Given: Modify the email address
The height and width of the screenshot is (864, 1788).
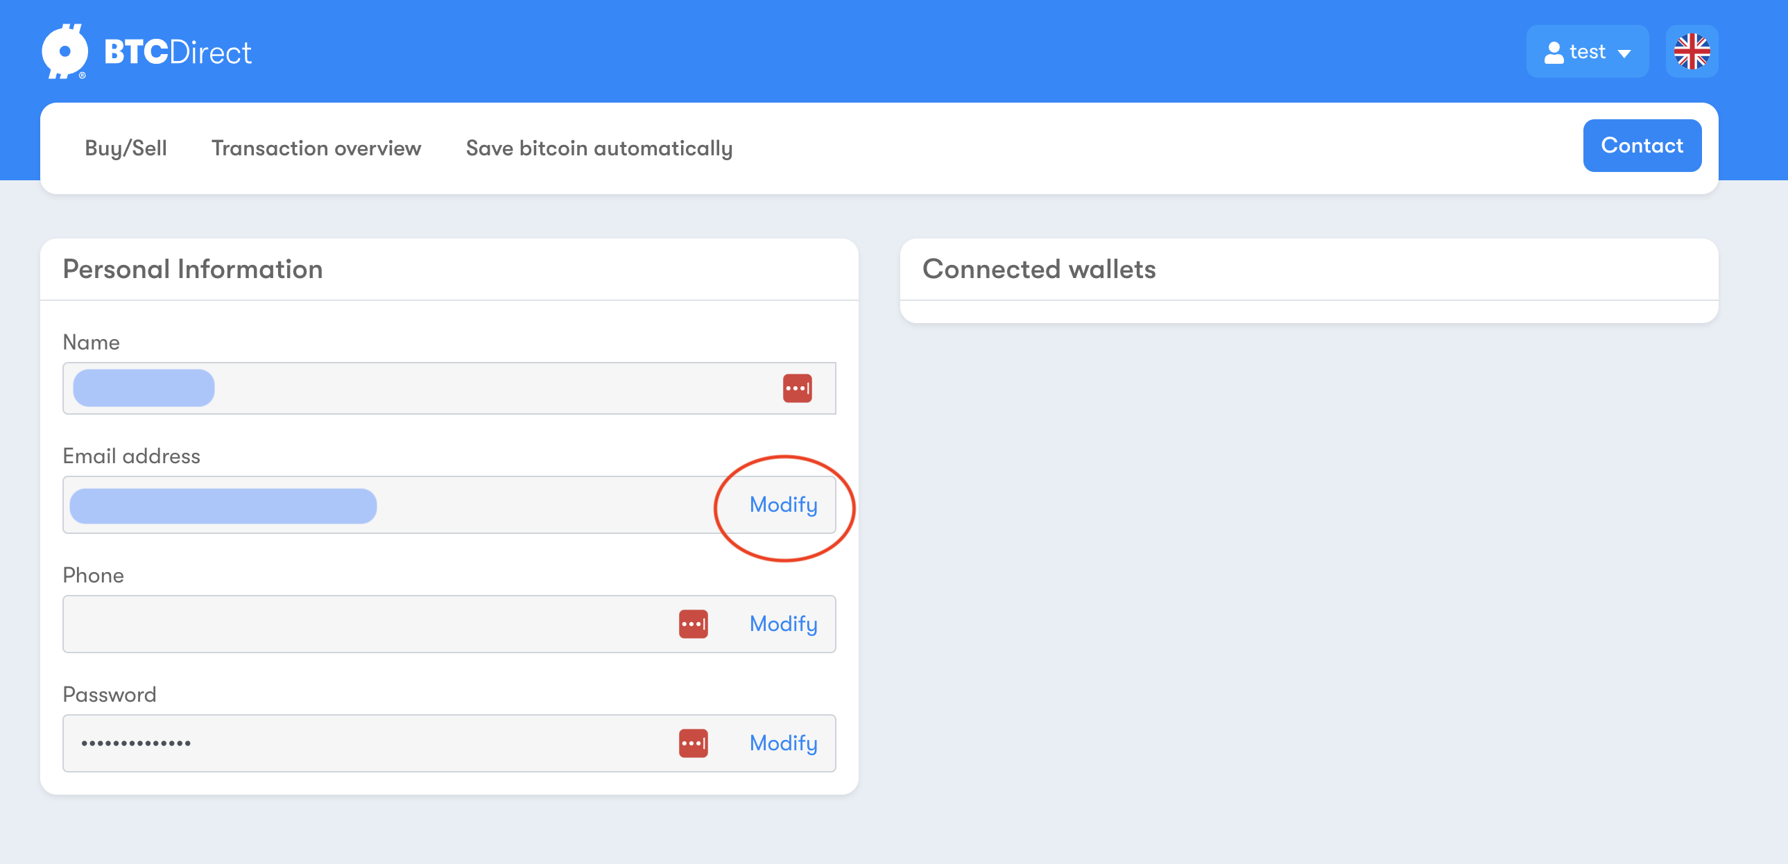Looking at the screenshot, I should pos(783,505).
